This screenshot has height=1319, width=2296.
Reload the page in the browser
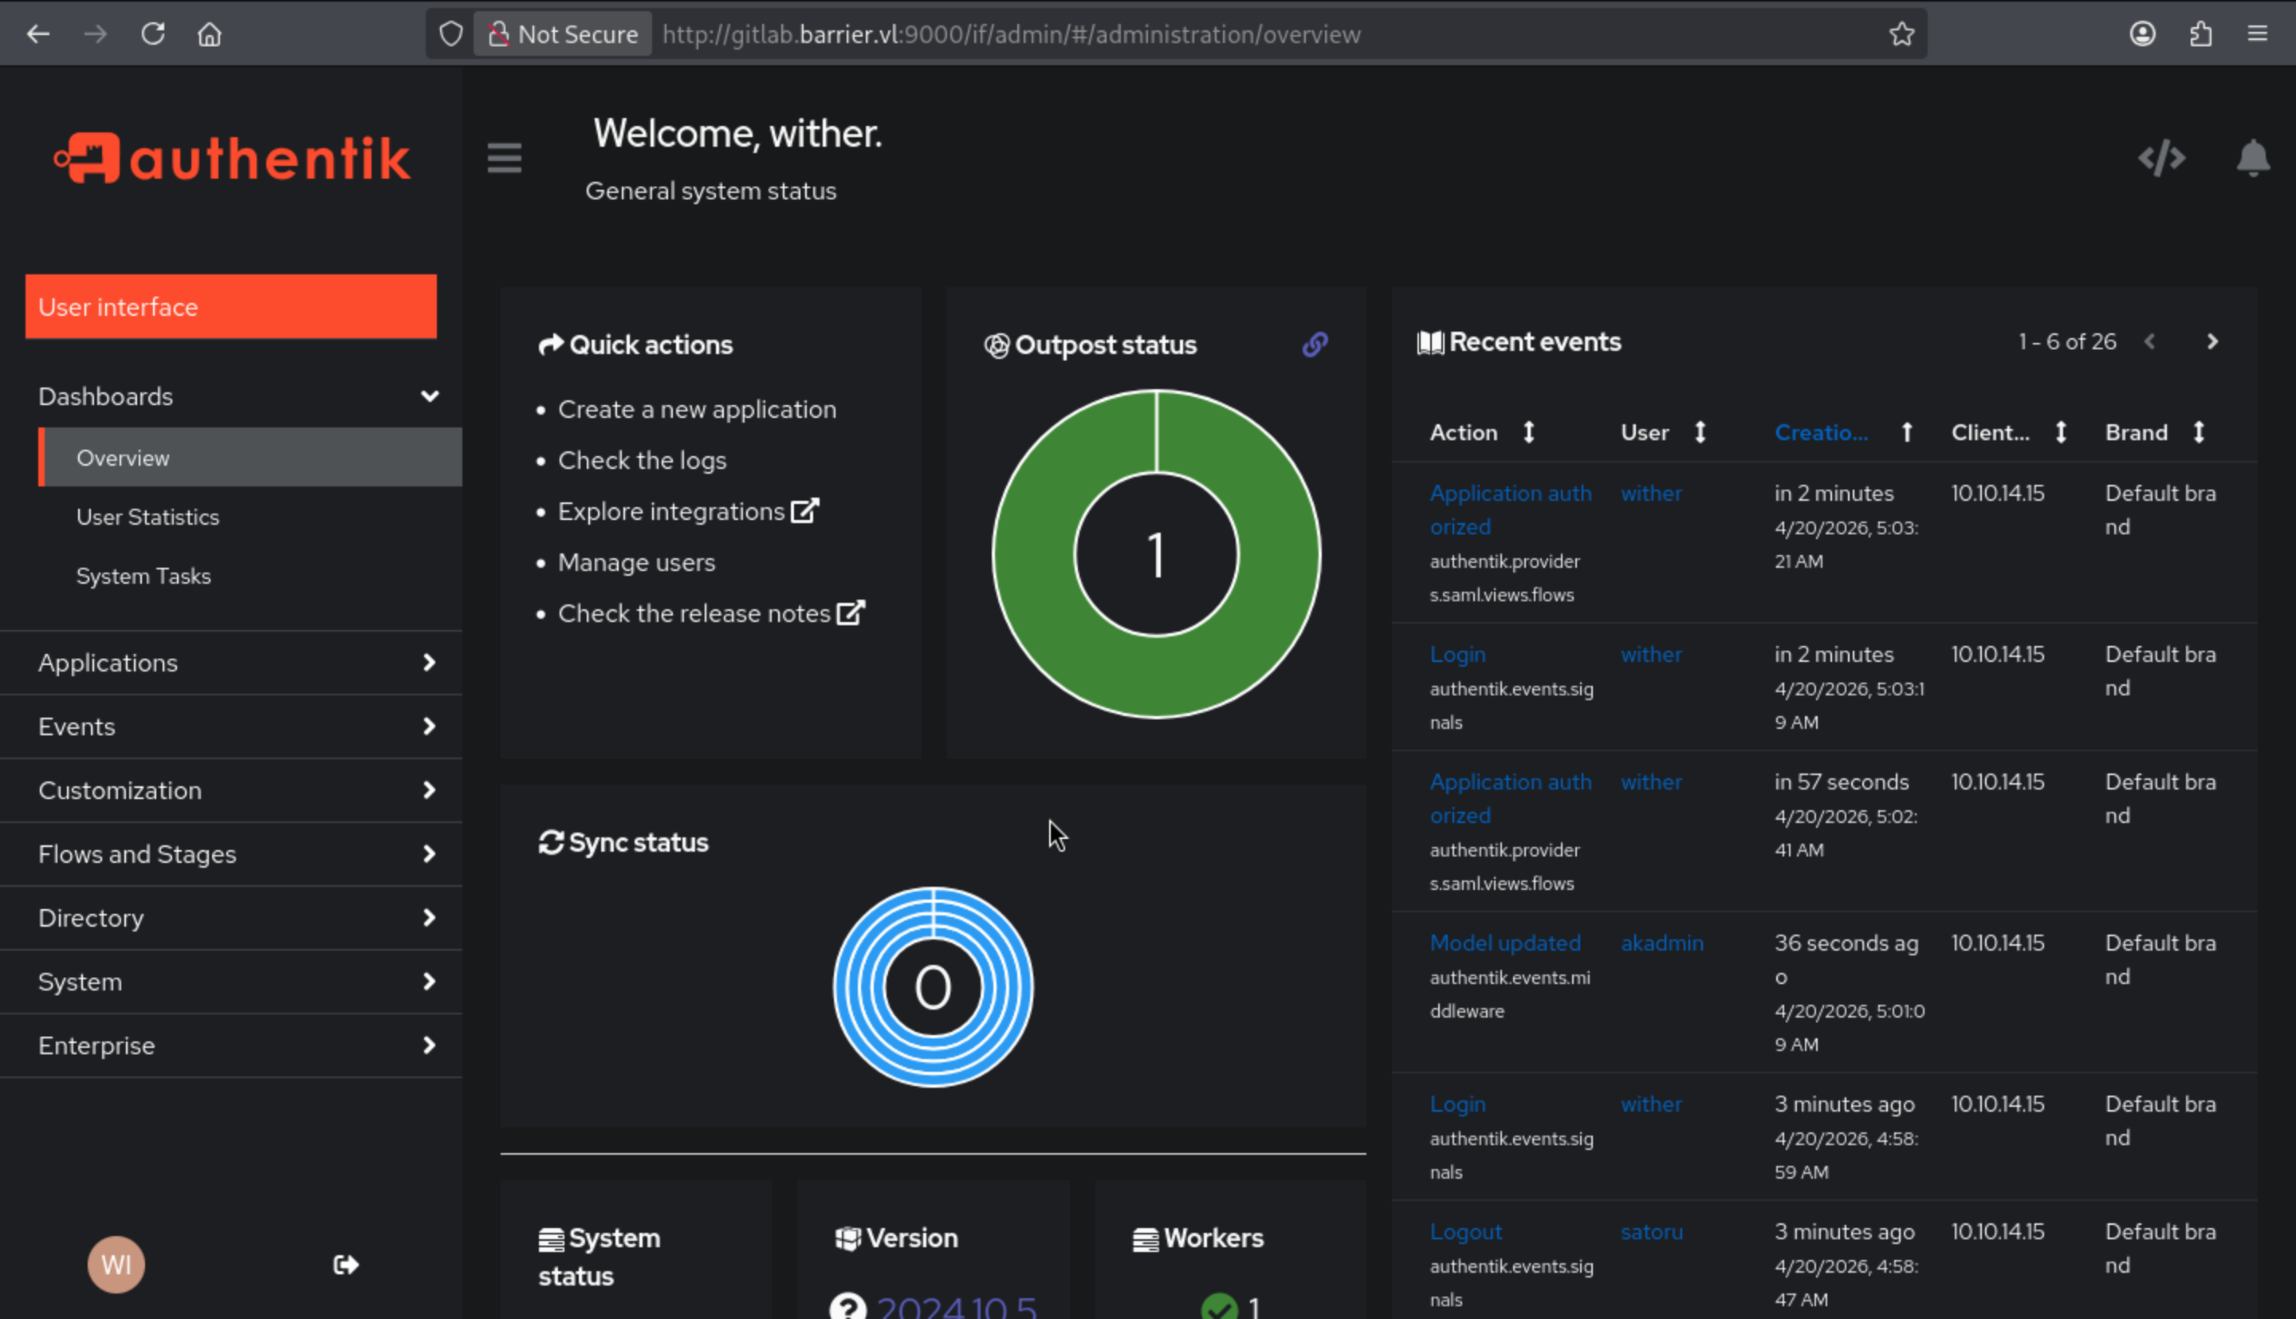[153, 34]
